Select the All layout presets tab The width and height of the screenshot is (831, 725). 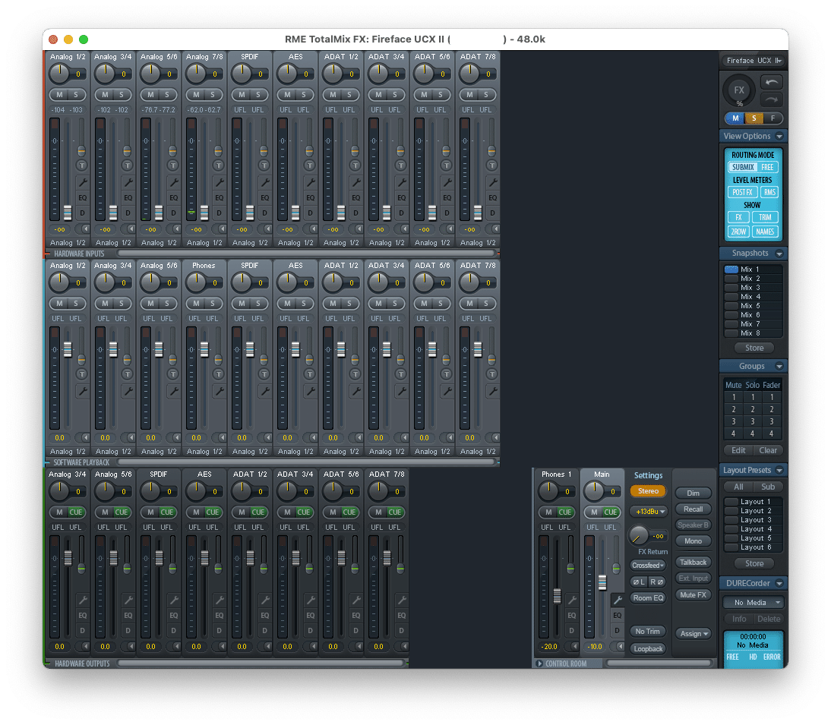point(738,487)
